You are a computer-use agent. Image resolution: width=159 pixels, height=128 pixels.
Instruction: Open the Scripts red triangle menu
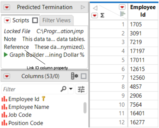(x=7, y=20)
